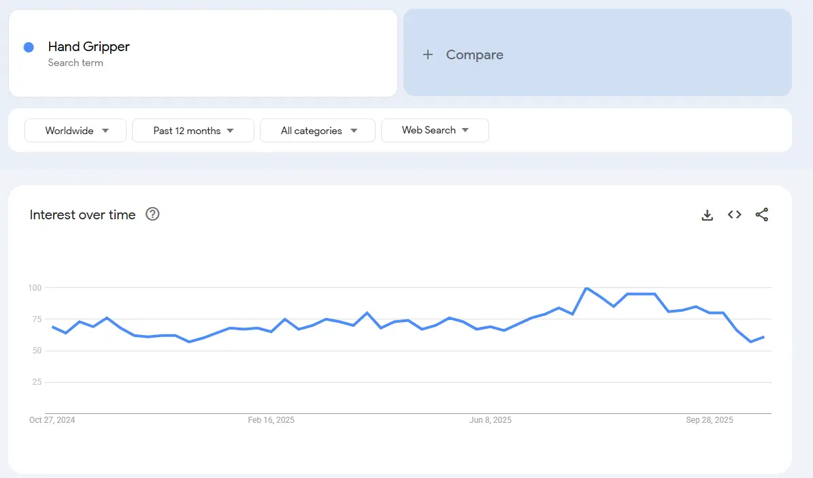
Task: Click the Search term label under Hand Gripper
Action: click(x=75, y=63)
